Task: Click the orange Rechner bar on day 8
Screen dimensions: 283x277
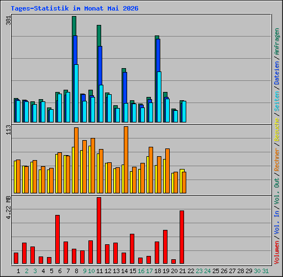Action: coord(76,160)
